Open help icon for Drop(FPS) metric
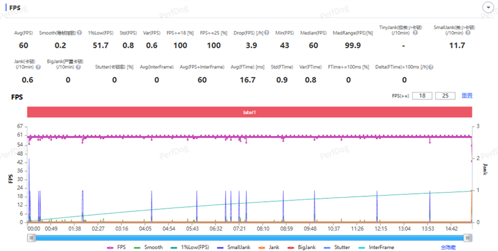The width and height of the screenshot is (498, 251). point(264,32)
